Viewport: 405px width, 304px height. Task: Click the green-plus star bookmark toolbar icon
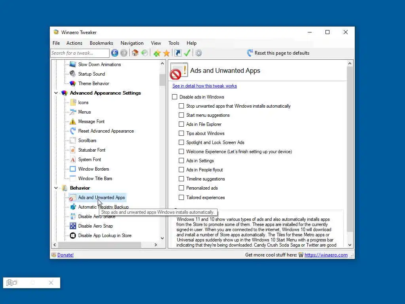pos(157,53)
